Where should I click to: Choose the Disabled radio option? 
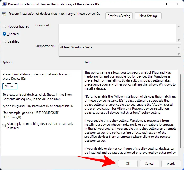coord(4,41)
